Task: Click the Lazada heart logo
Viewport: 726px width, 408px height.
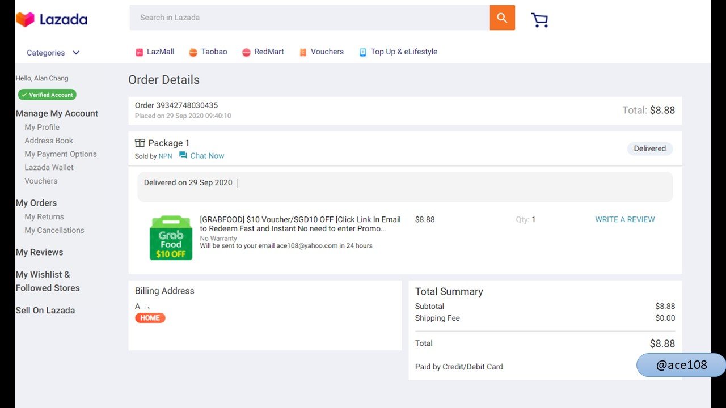Action: point(25,19)
